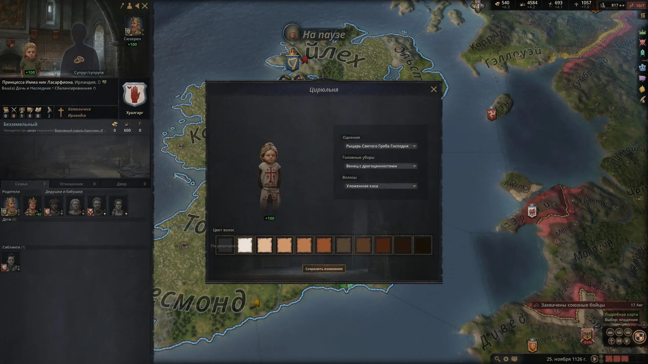Screen dimensions: 648x364
Task: Open the father portrait under Родители
Action: (x=10, y=205)
